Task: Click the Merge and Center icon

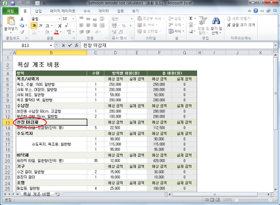Action: (x=102, y=25)
